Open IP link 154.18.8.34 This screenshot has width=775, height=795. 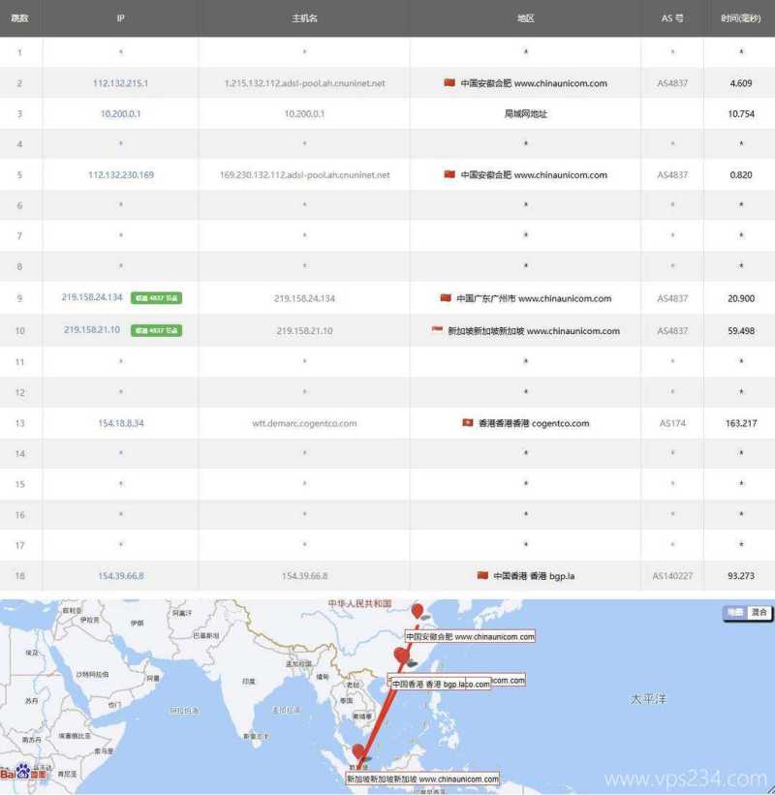[120, 423]
